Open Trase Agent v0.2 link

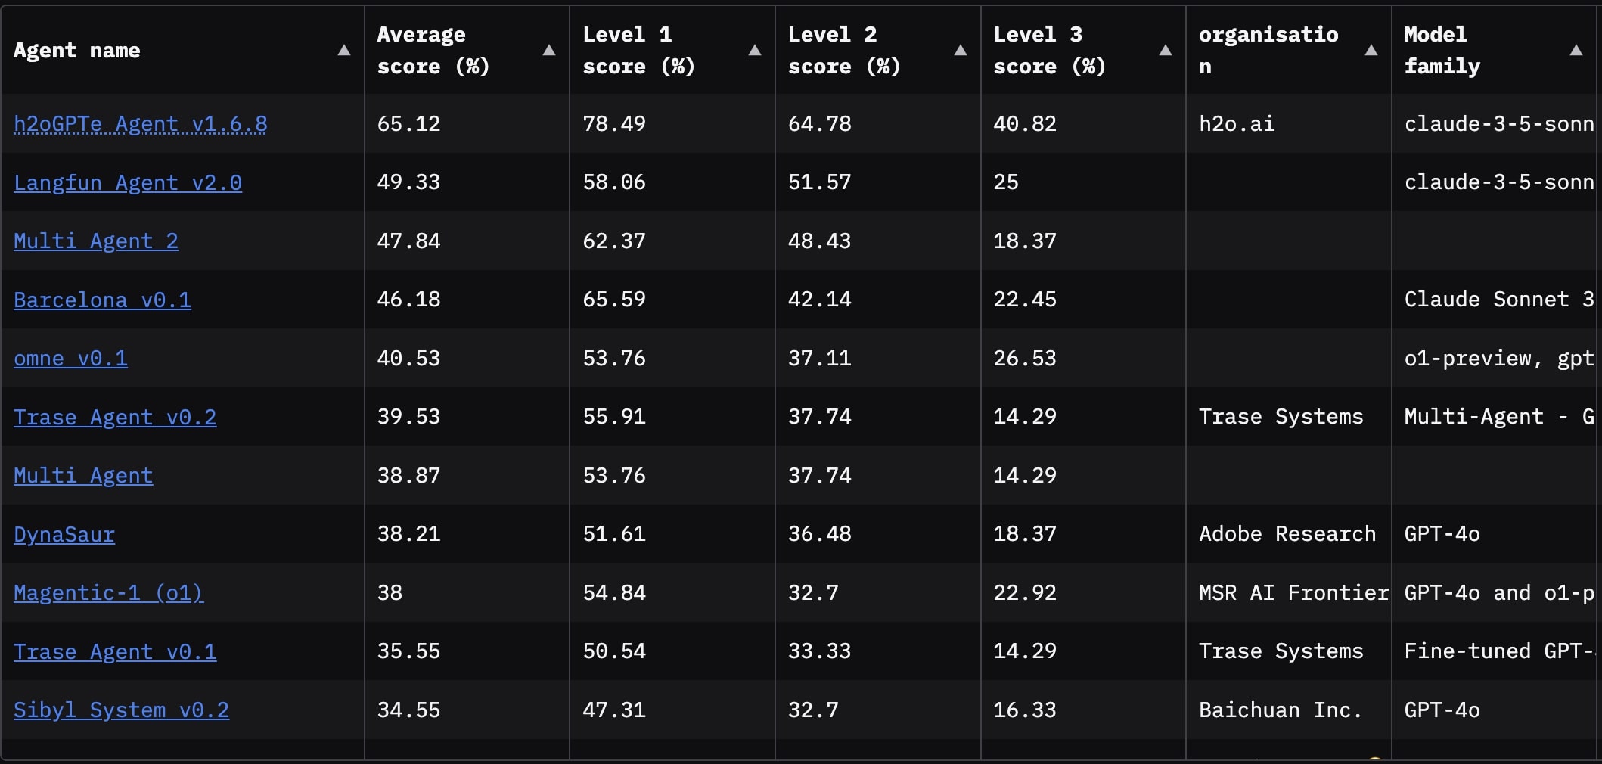[x=115, y=418]
